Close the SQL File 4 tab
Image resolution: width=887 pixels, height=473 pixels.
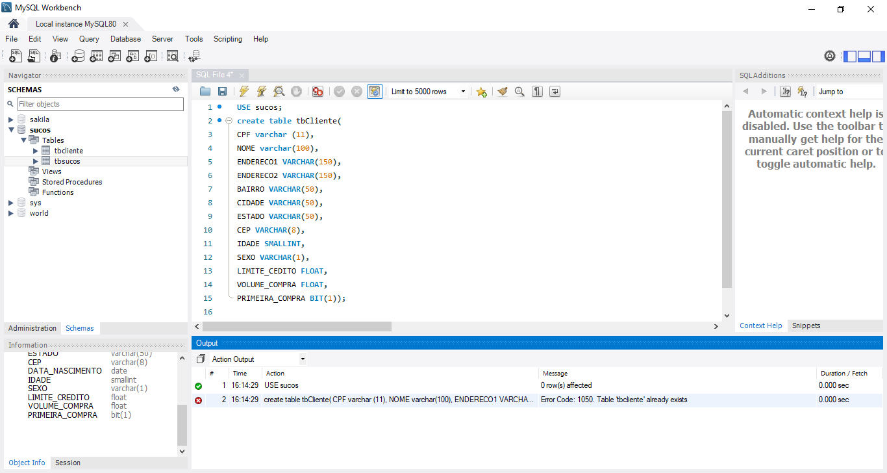[242, 75]
